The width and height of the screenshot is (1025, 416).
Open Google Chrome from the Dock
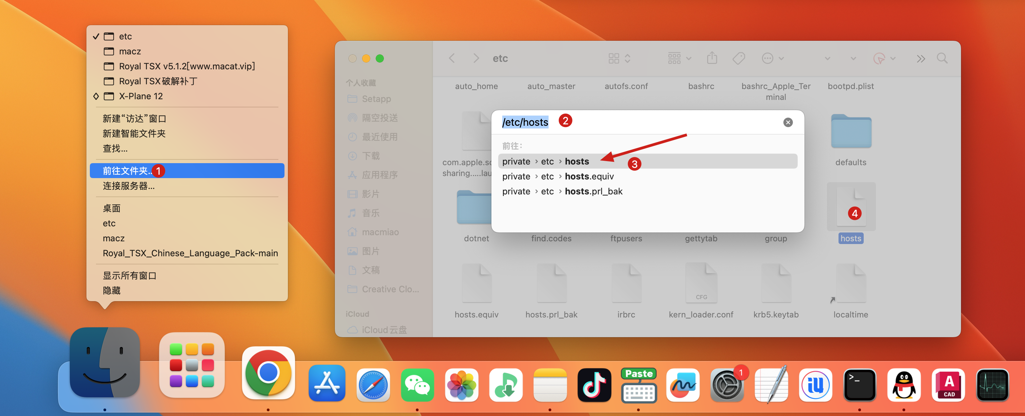tap(268, 373)
